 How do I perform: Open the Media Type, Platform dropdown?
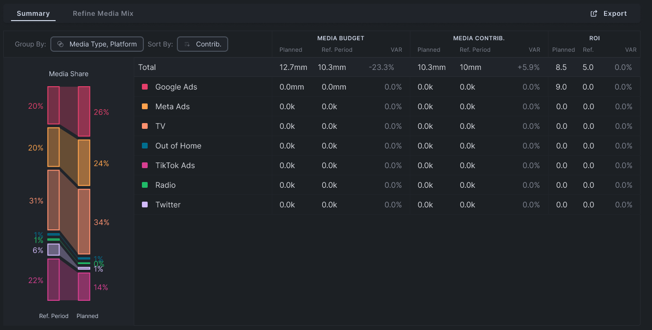click(97, 44)
